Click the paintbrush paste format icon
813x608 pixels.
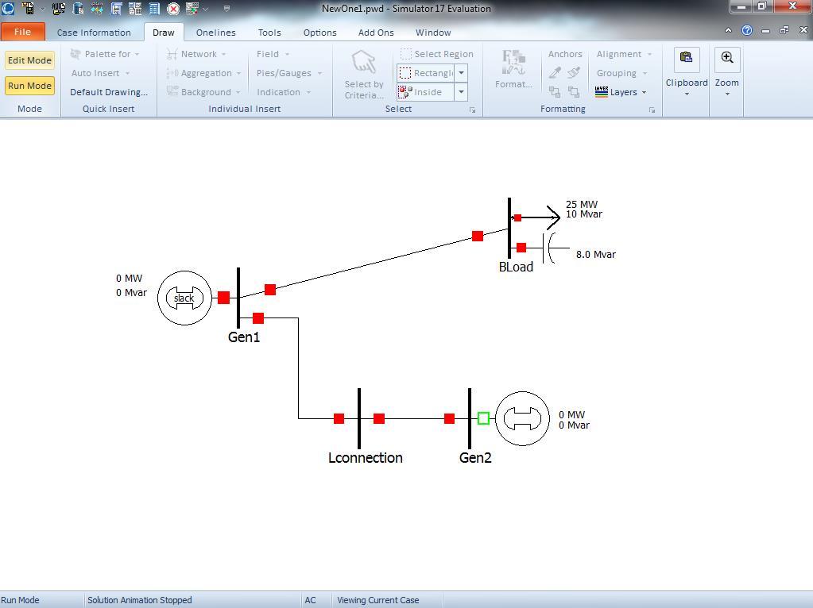(574, 73)
